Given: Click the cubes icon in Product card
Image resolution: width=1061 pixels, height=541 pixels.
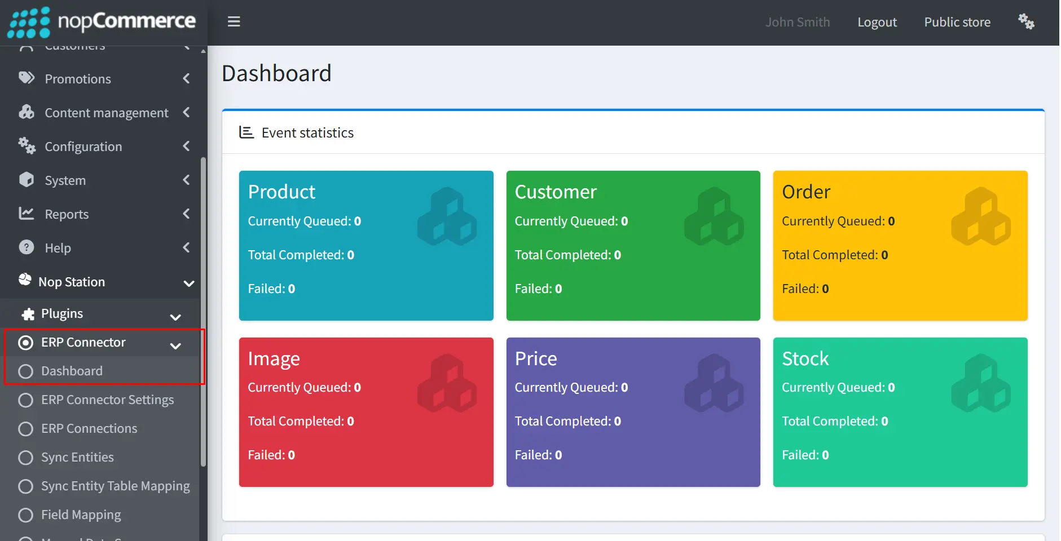Looking at the screenshot, I should click(x=447, y=216).
